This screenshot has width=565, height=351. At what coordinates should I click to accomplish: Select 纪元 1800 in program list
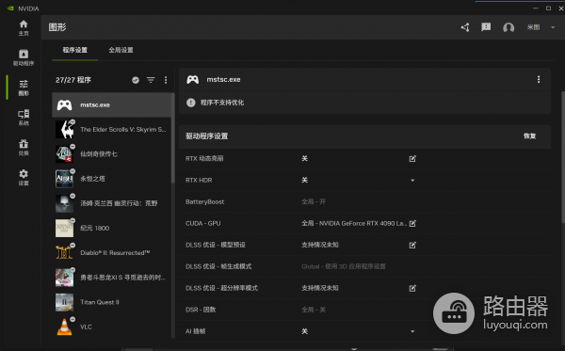(112, 229)
